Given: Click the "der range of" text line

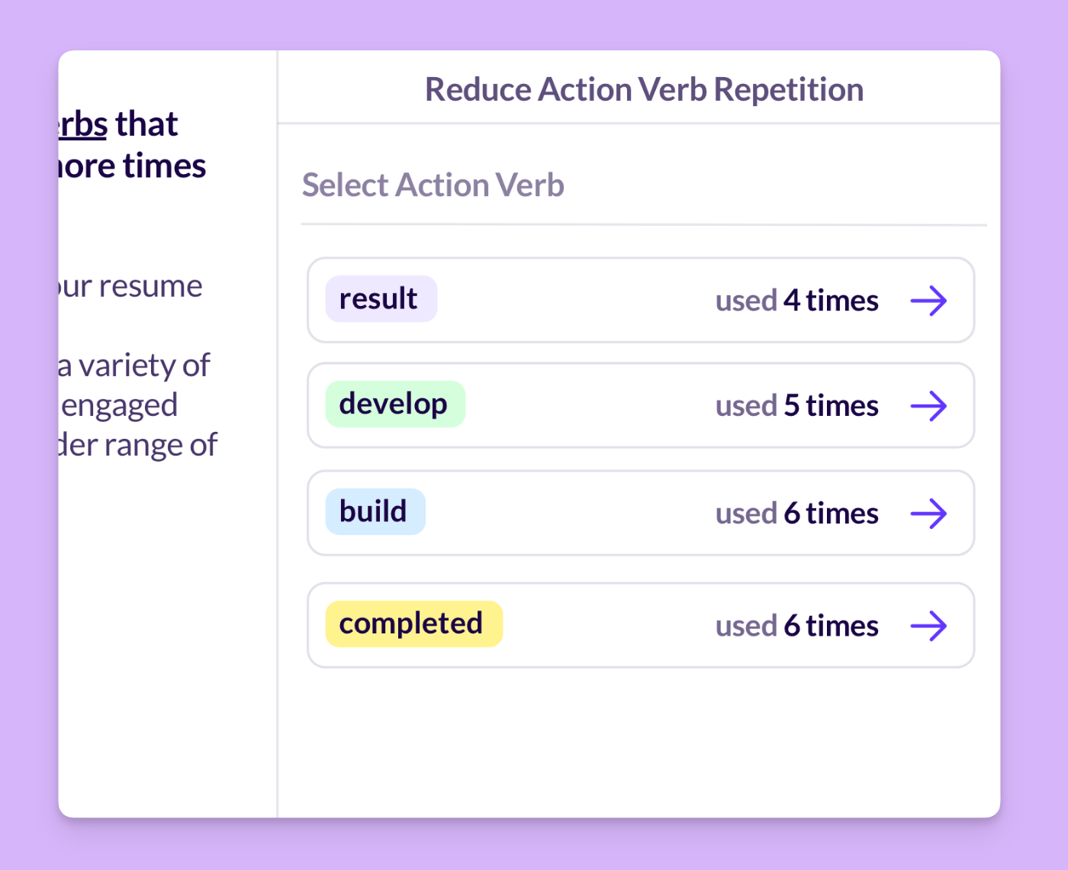Looking at the screenshot, I should click(x=139, y=445).
